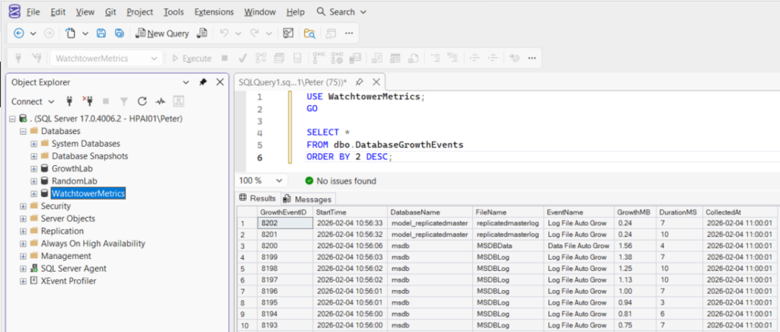Open the Project menu
This screenshot has height=332, width=780.
[x=140, y=11]
